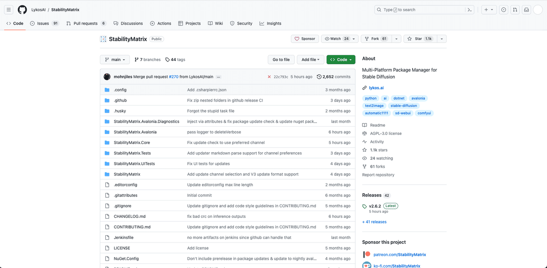The height and width of the screenshot is (268, 547).
Task: Select the avalonia topic tag
Action: [418, 98]
